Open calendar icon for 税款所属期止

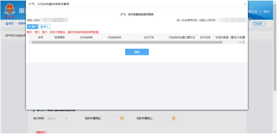(x=174, y=118)
